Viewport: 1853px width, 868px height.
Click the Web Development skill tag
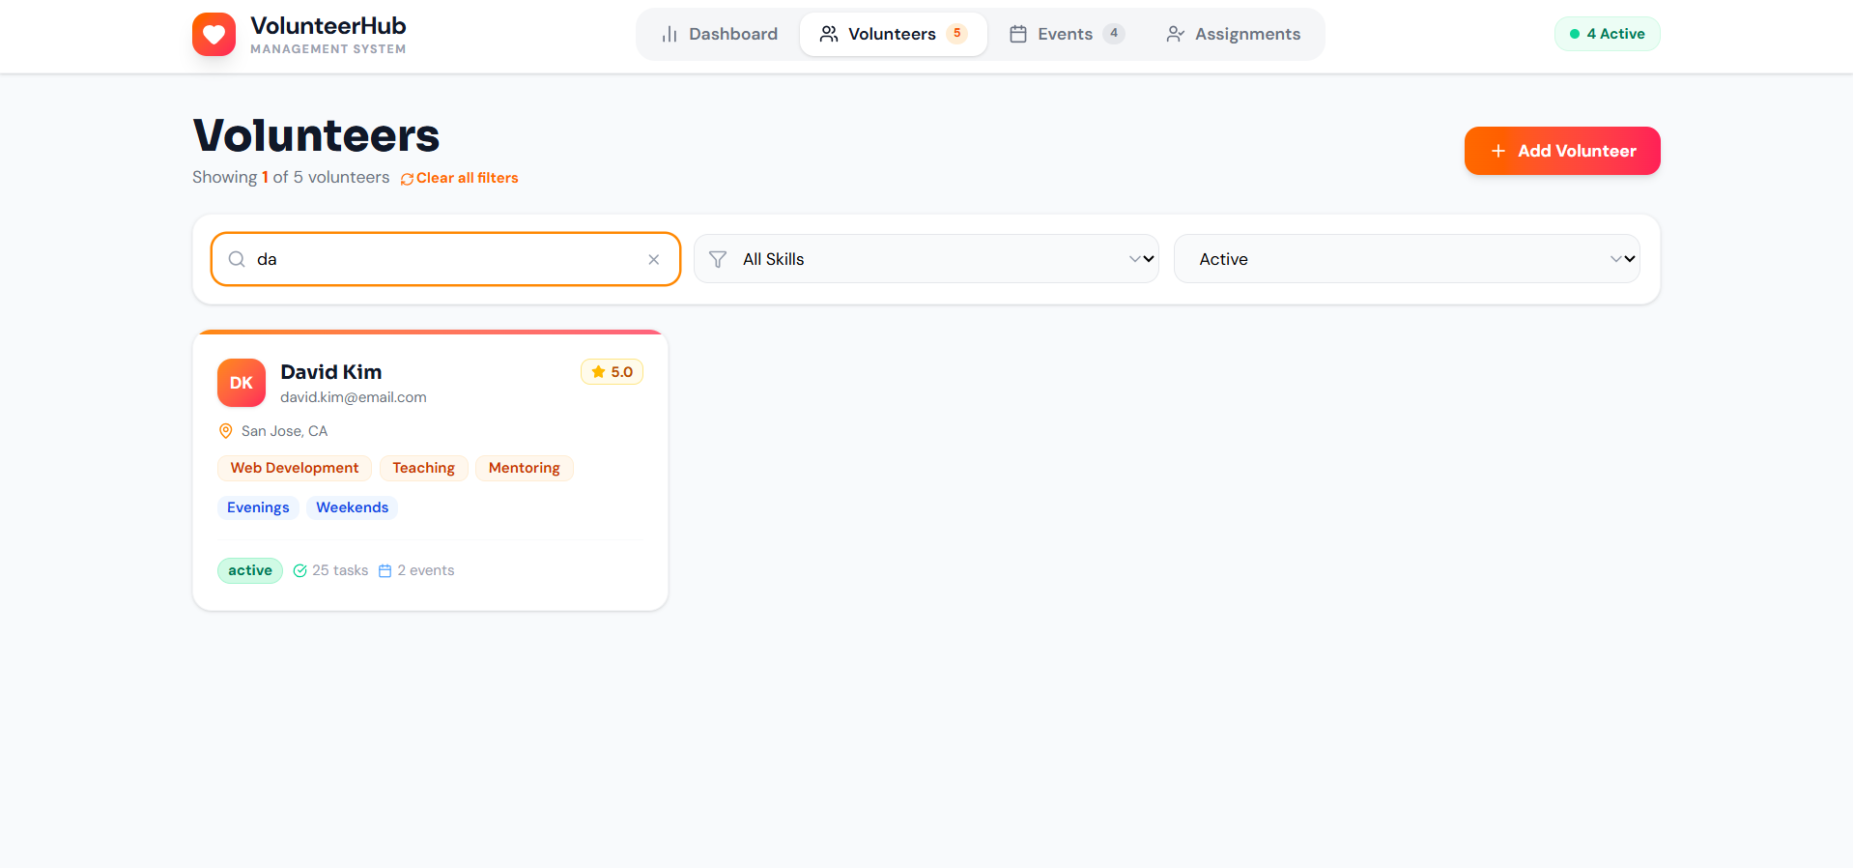click(295, 468)
